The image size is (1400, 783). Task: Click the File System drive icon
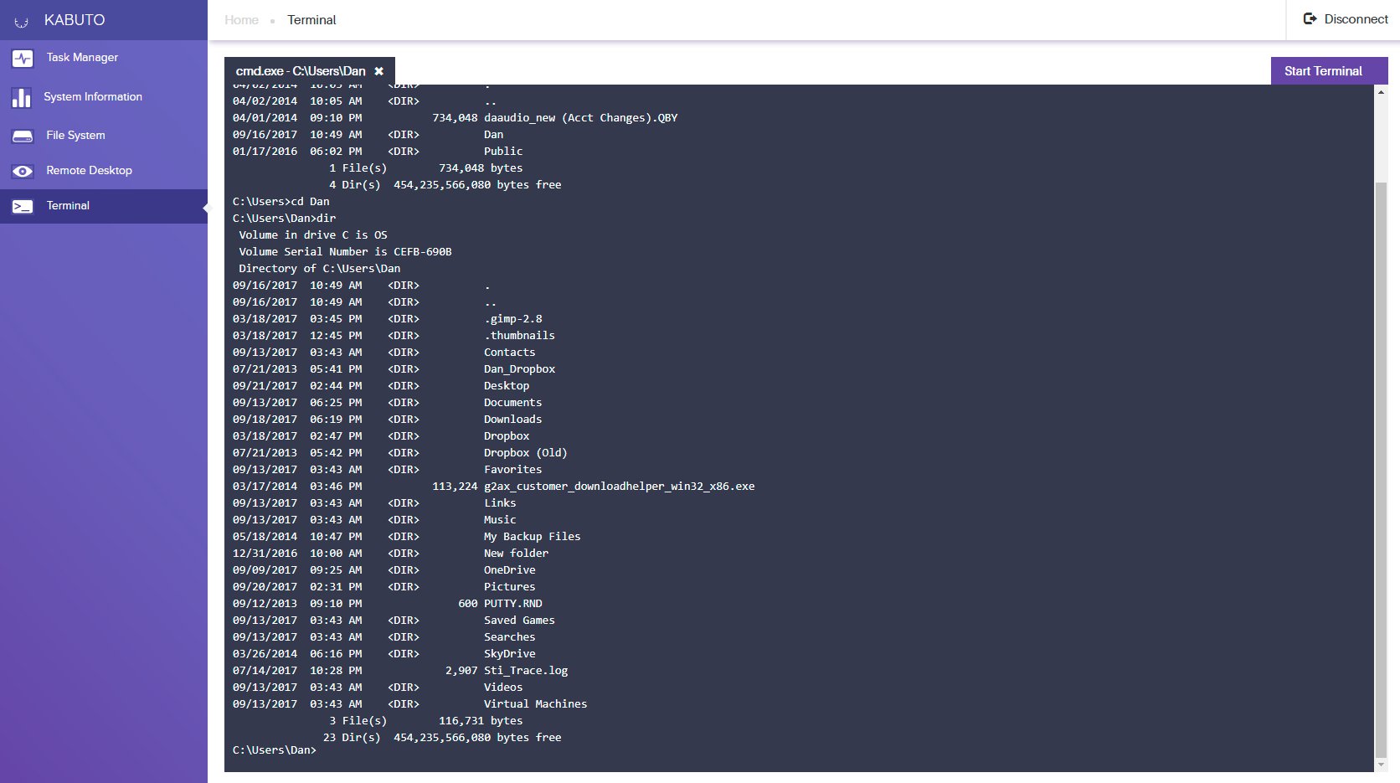tap(23, 136)
